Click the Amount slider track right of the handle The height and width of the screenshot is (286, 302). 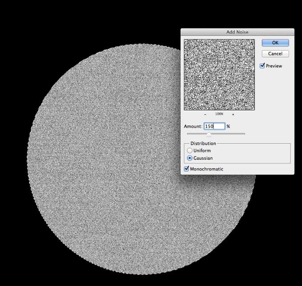228,134
